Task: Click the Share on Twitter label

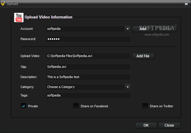Action: pos(161,106)
